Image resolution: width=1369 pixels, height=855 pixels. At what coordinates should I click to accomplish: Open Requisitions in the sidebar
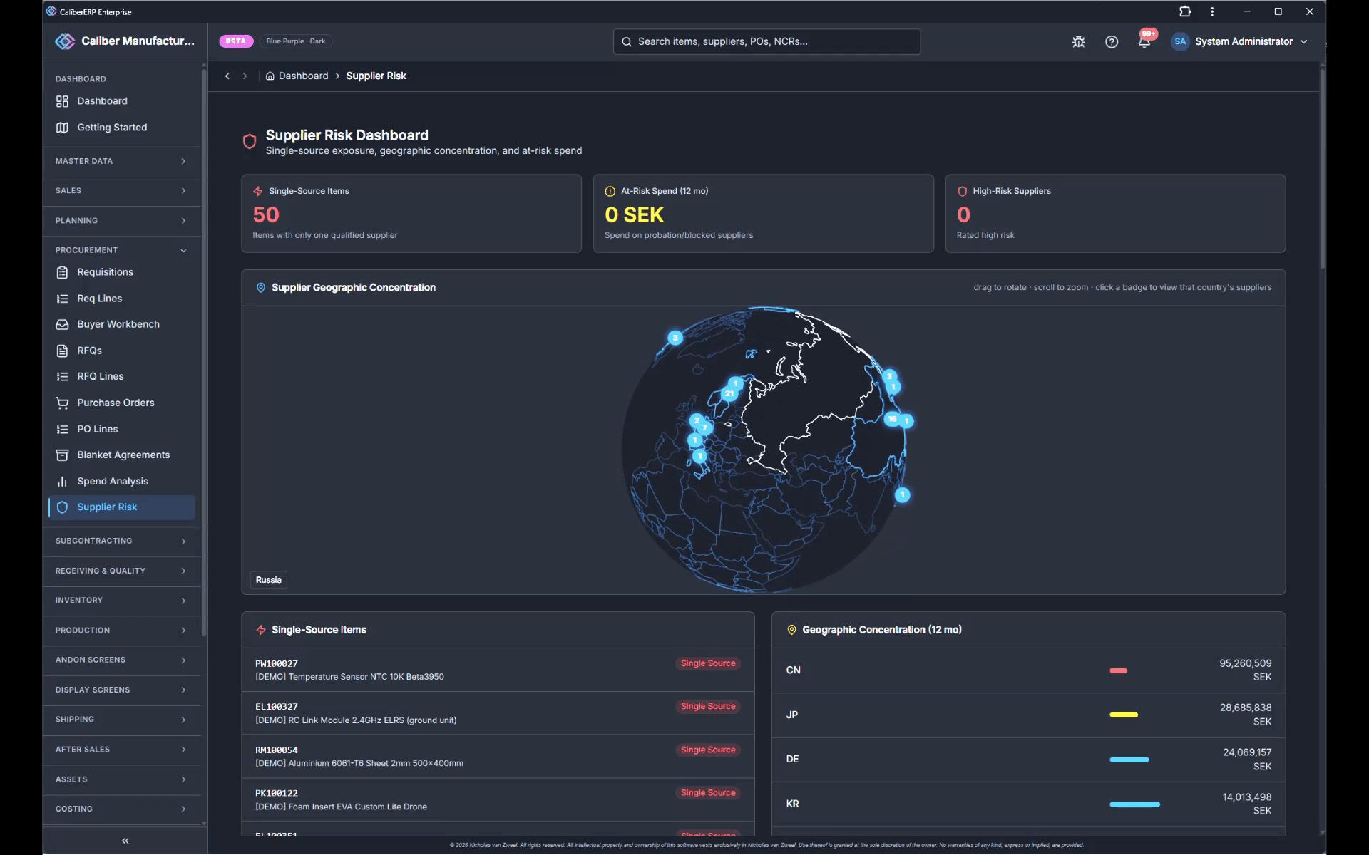tap(121, 272)
